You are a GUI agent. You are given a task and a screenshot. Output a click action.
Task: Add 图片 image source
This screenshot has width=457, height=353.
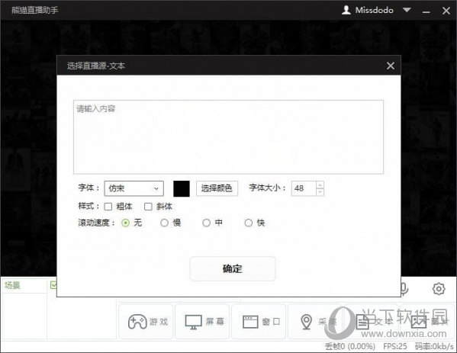(427, 322)
